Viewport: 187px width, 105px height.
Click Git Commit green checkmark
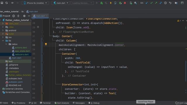pyautogui.click(x=151, y=3)
